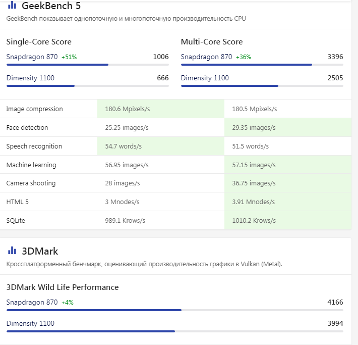The width and height of the screenshot is (358, 345).
Task: Click the 3.91 Mnodes/s cell
Action: click(288, 202)
